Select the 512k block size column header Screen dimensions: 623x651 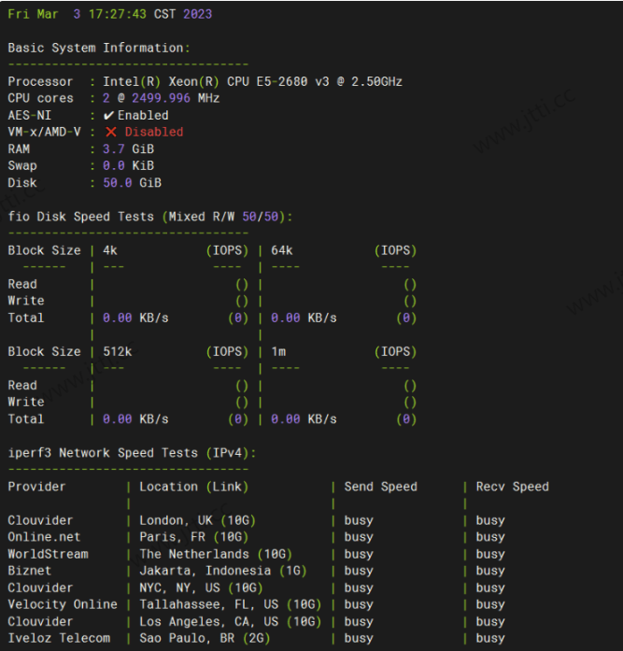pos(117,351)
